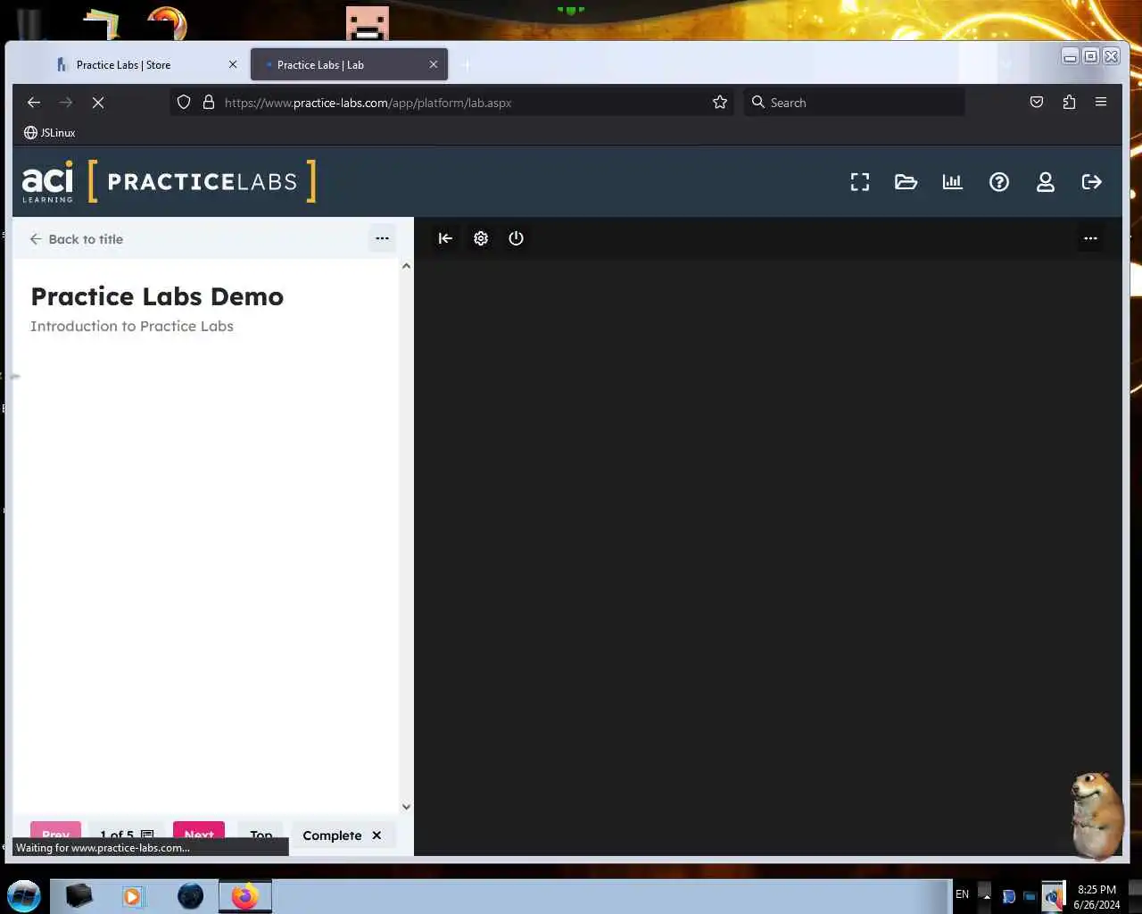
Task: Open the three-dot menu in the dark lab pane
Action: 1090,238
